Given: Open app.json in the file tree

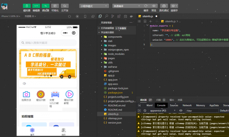Looking at the screenshot, I should (113, 80).
